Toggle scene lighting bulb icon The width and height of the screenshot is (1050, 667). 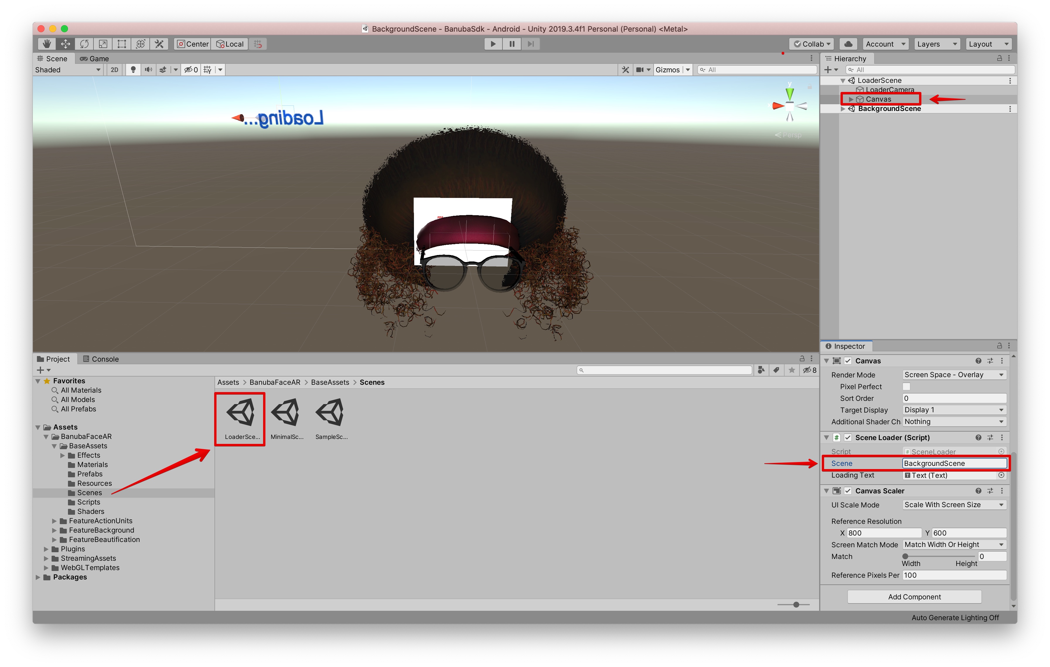[x=133, y=70]
